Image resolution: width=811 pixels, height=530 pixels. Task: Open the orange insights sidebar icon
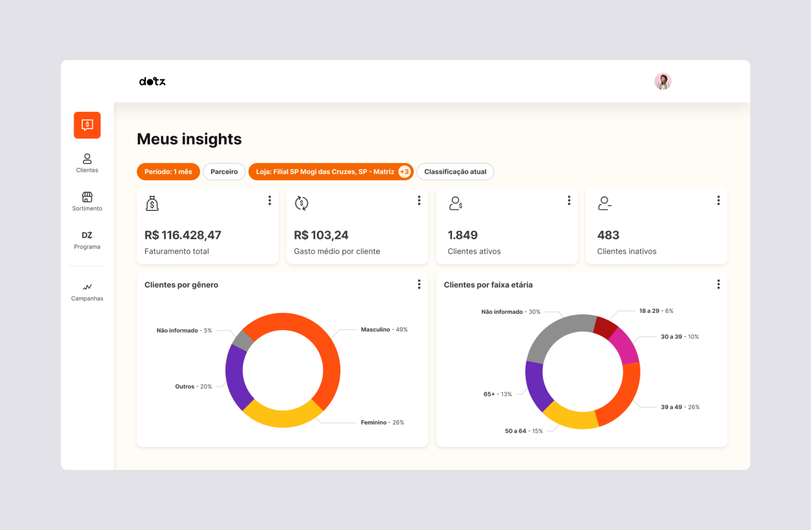click(x=87, y=125)
